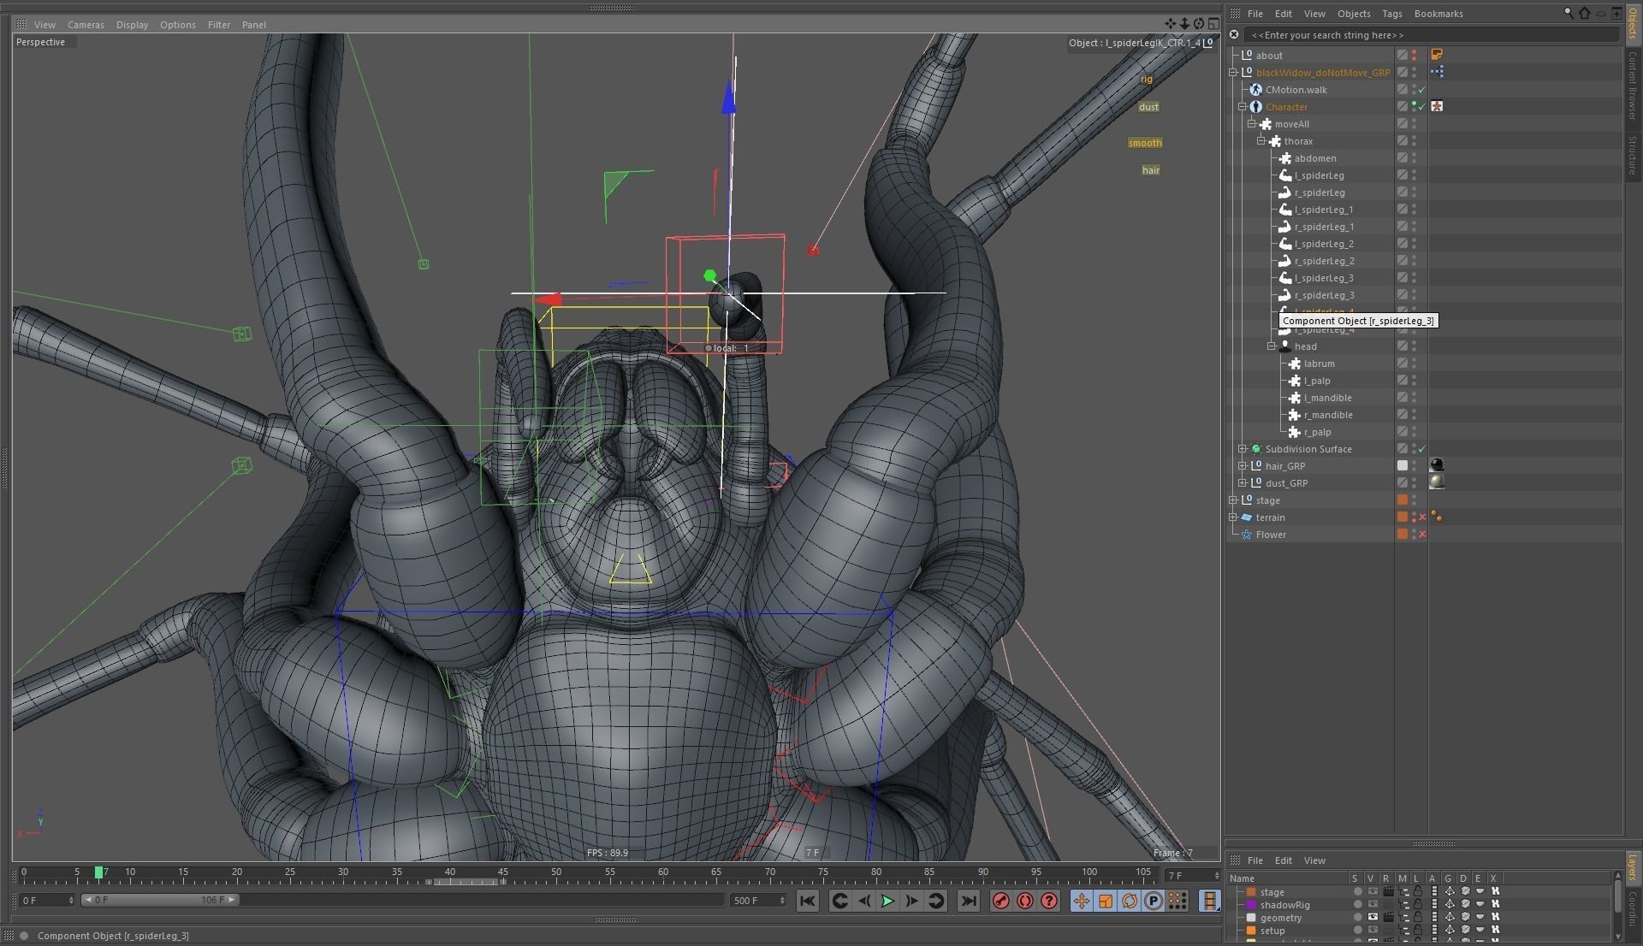Image resolution: width=1643 pixels, height=946 pixels.
Task: Click the search magnifier in Object Manager
Action: [1569, 13]
